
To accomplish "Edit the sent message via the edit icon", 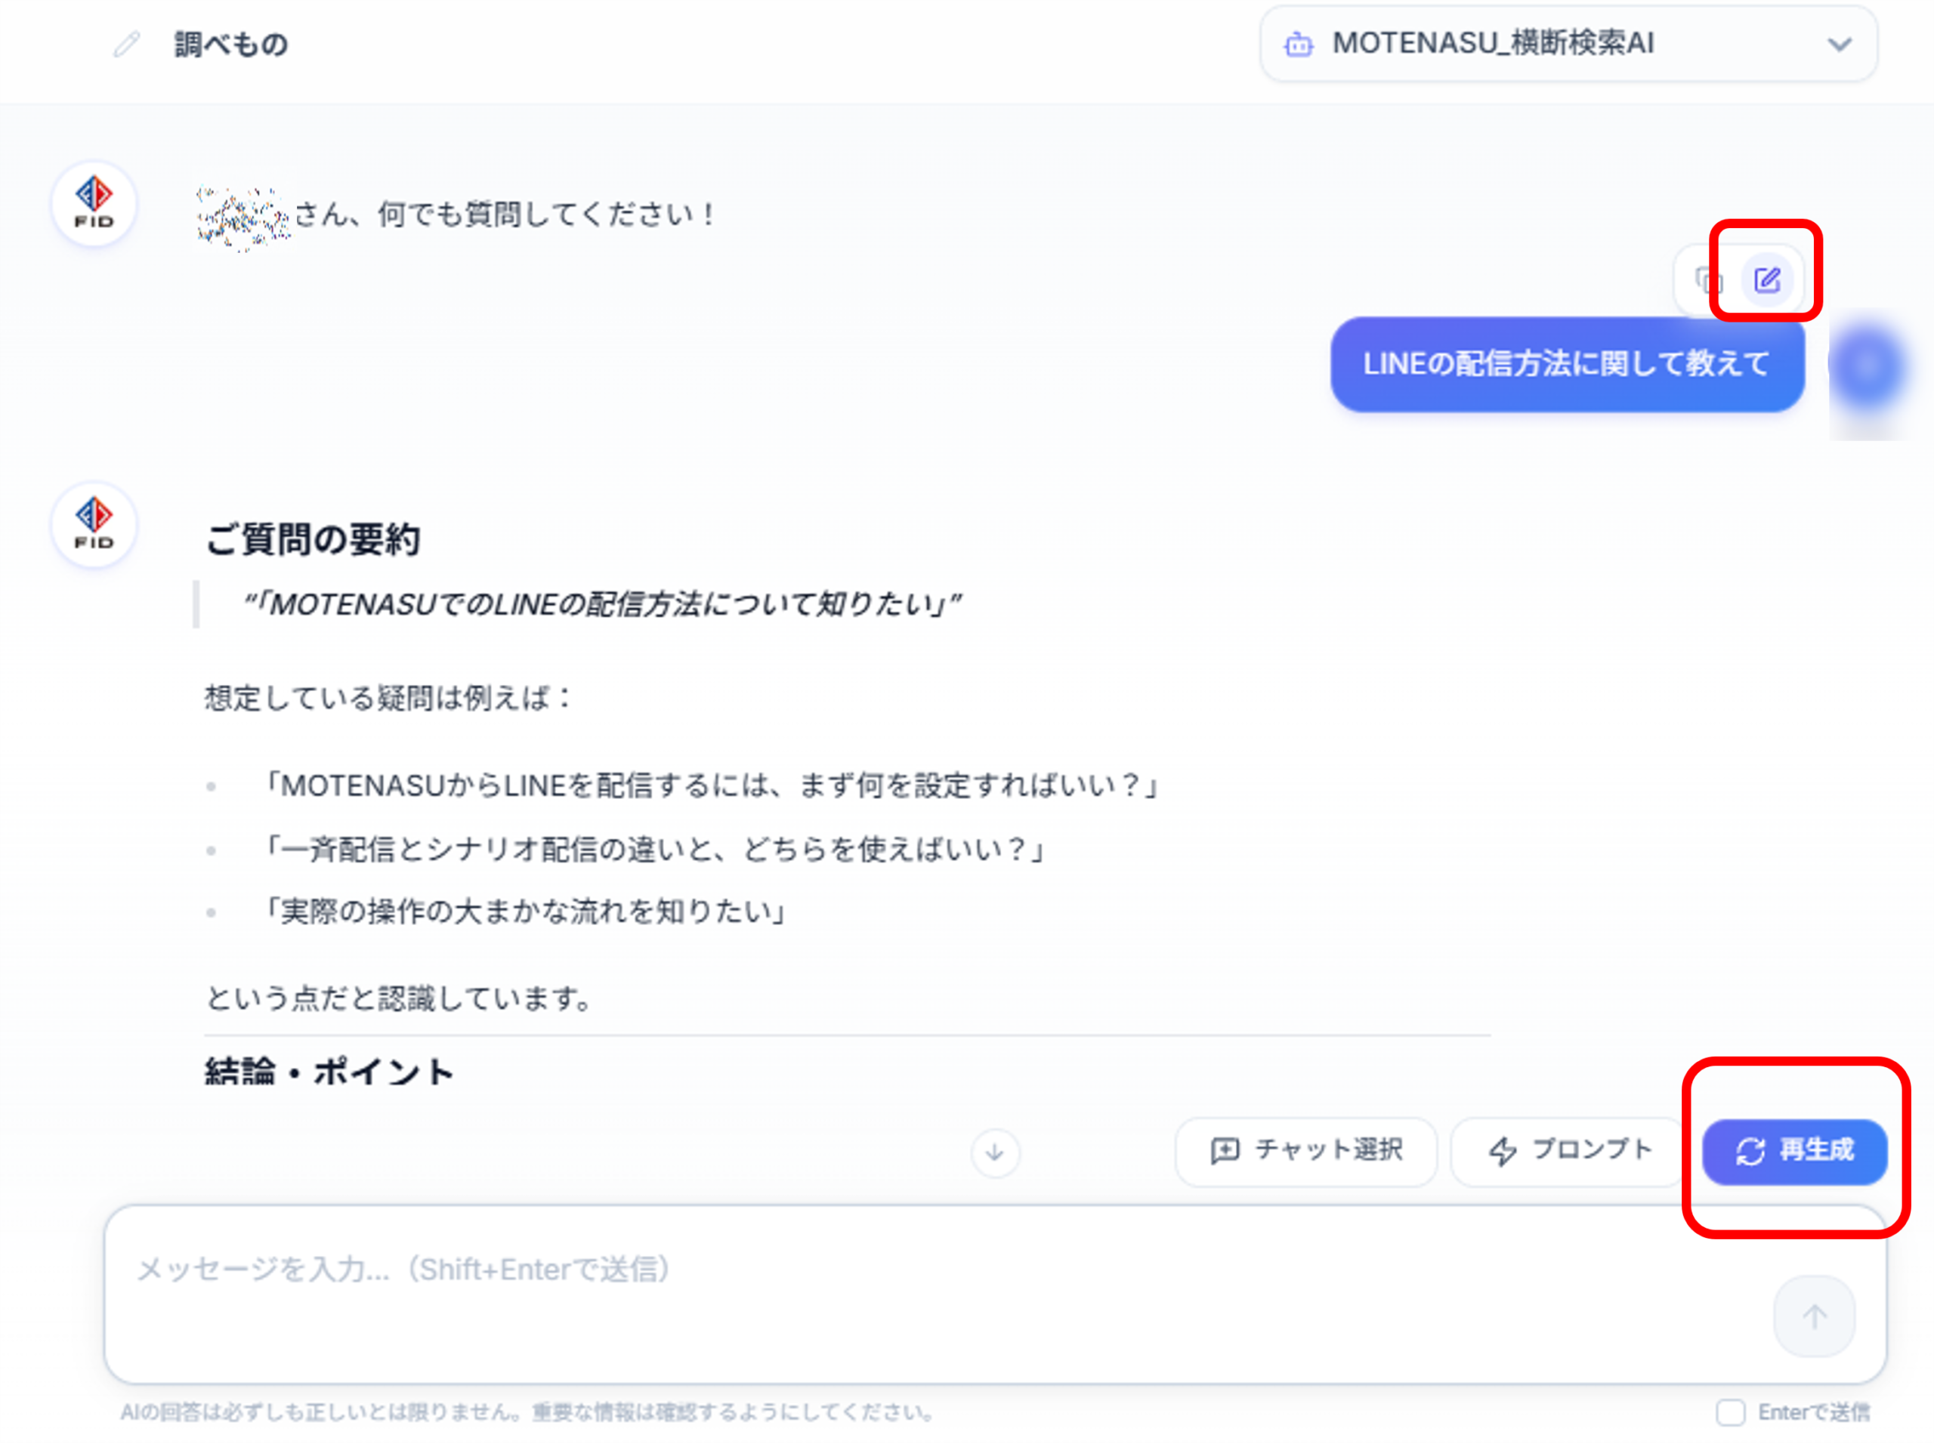I will click(x=1767, y=281).
